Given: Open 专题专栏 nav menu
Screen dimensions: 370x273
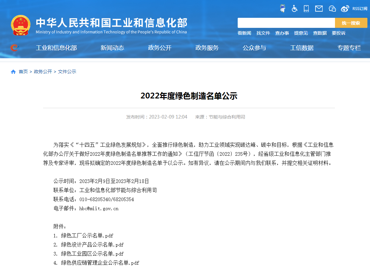Looking at the screenshot, I should (x=349, y=48).
